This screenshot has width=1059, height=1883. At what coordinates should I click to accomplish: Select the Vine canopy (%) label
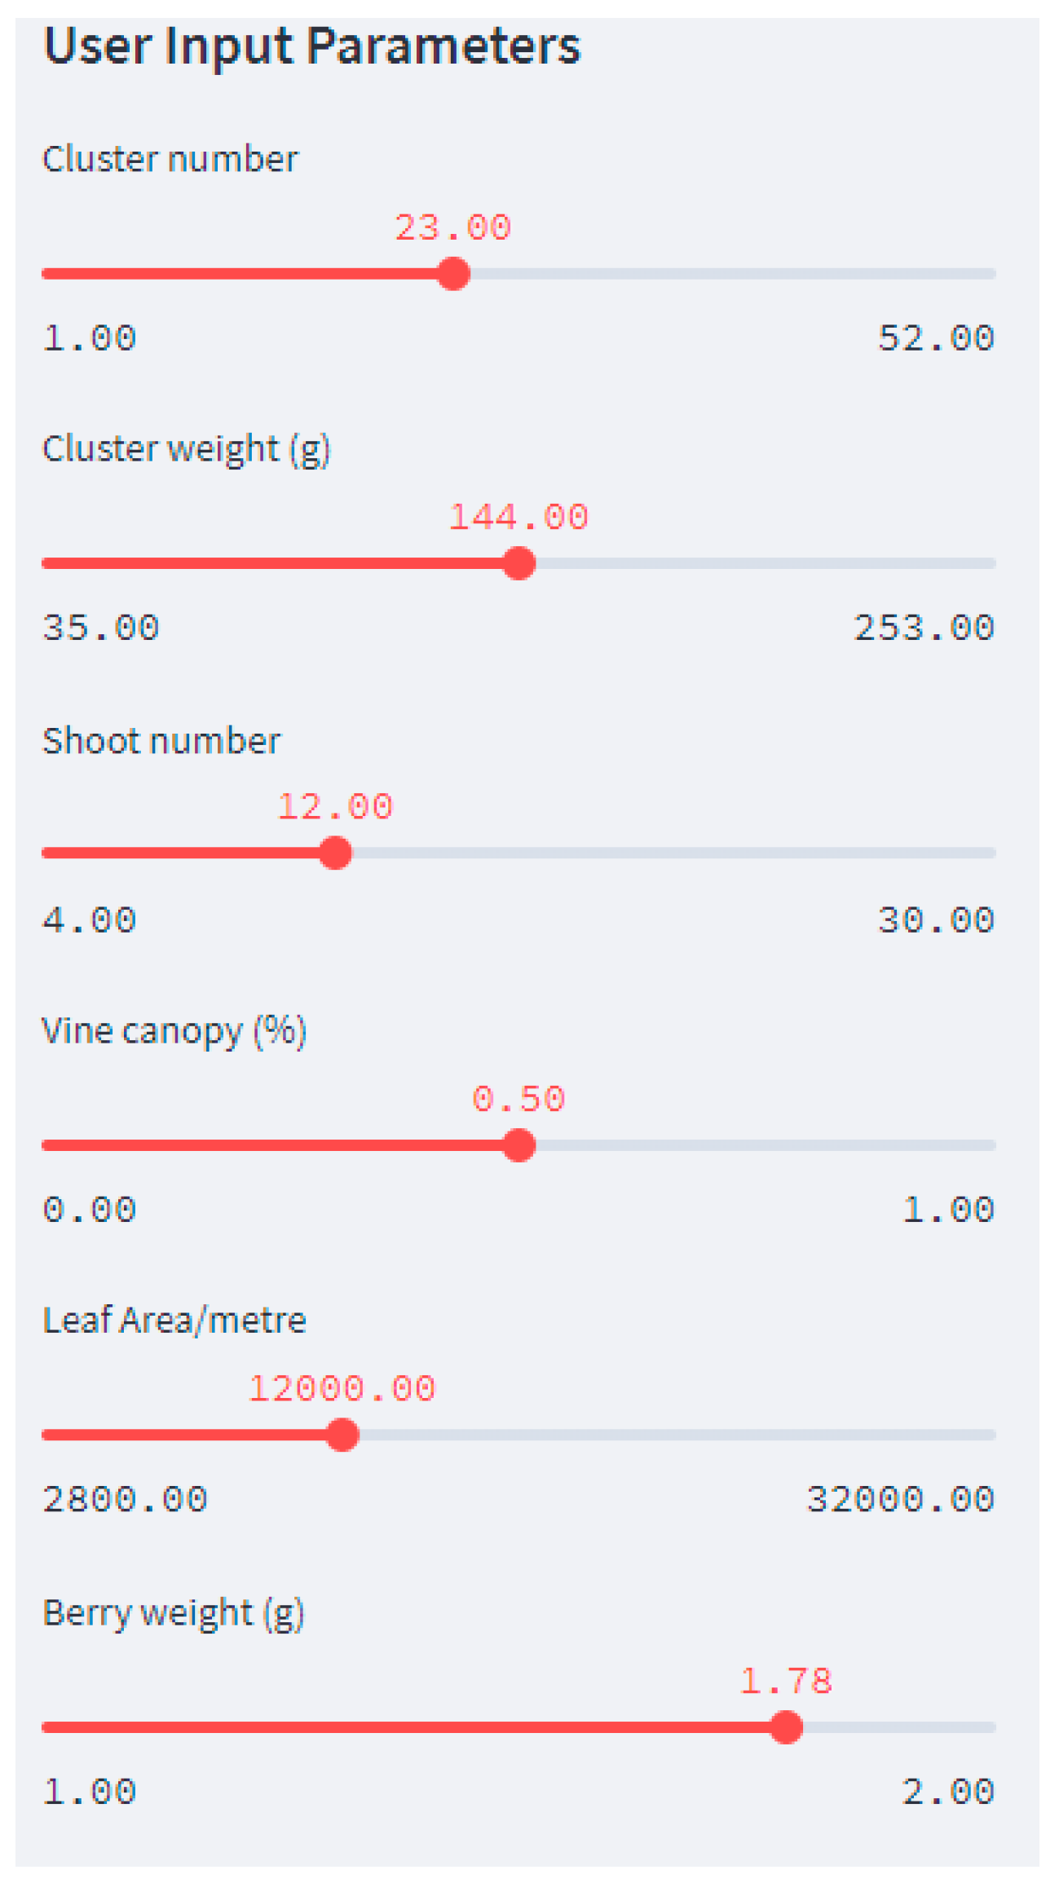[174, 1031]
